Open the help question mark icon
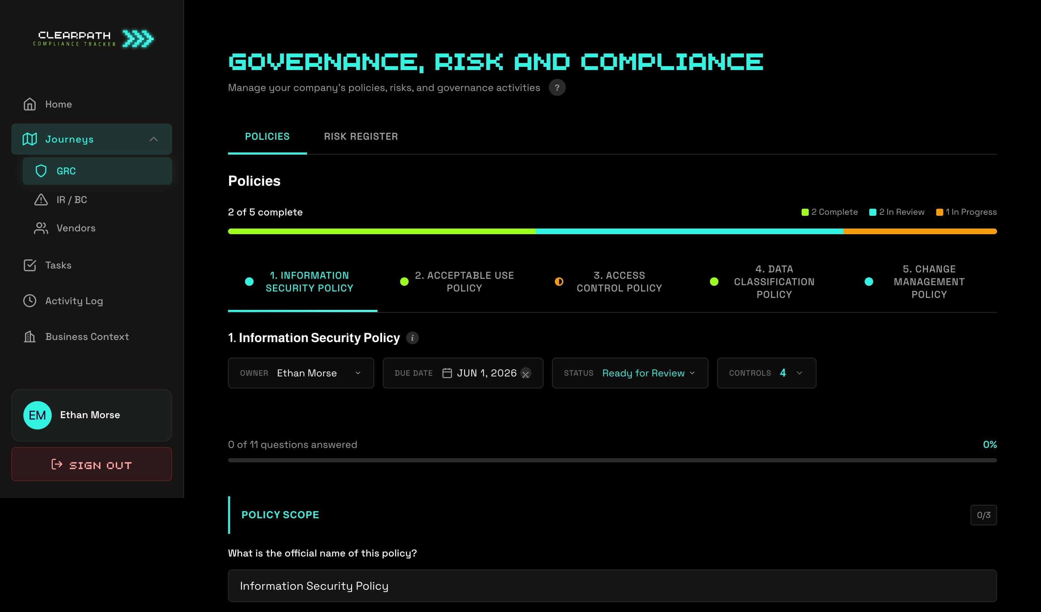 pyautogui.click(x=557, y=87)
